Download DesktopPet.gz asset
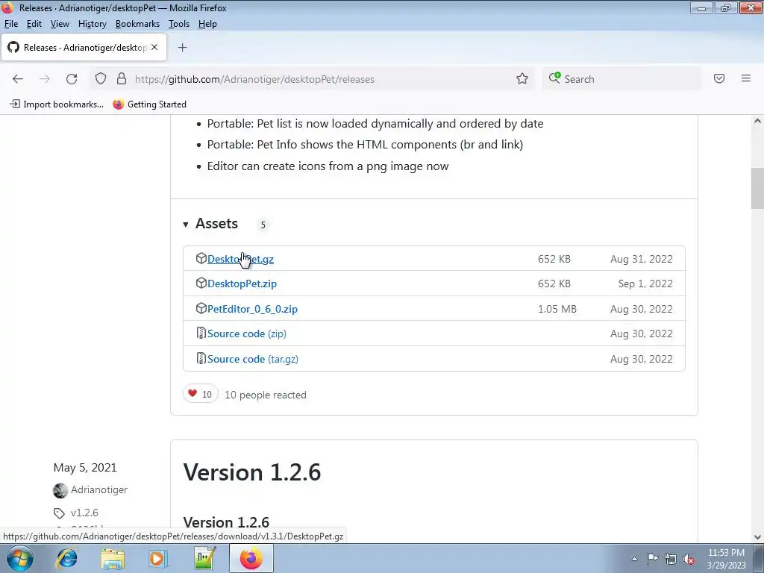The height and width of the screenshot is (573, 764). coord(241,259)
